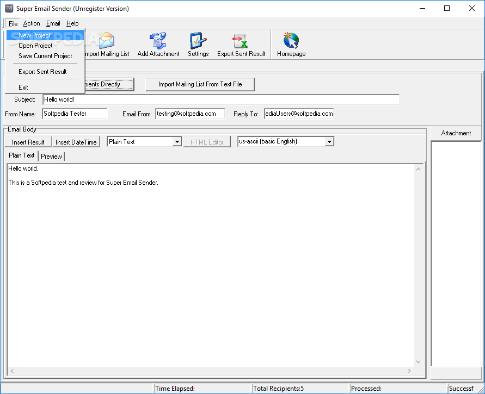The width and height of the screenshot is (485, 394).
Task: Click the Time Elapsed status entry
Action: (202, 389)
